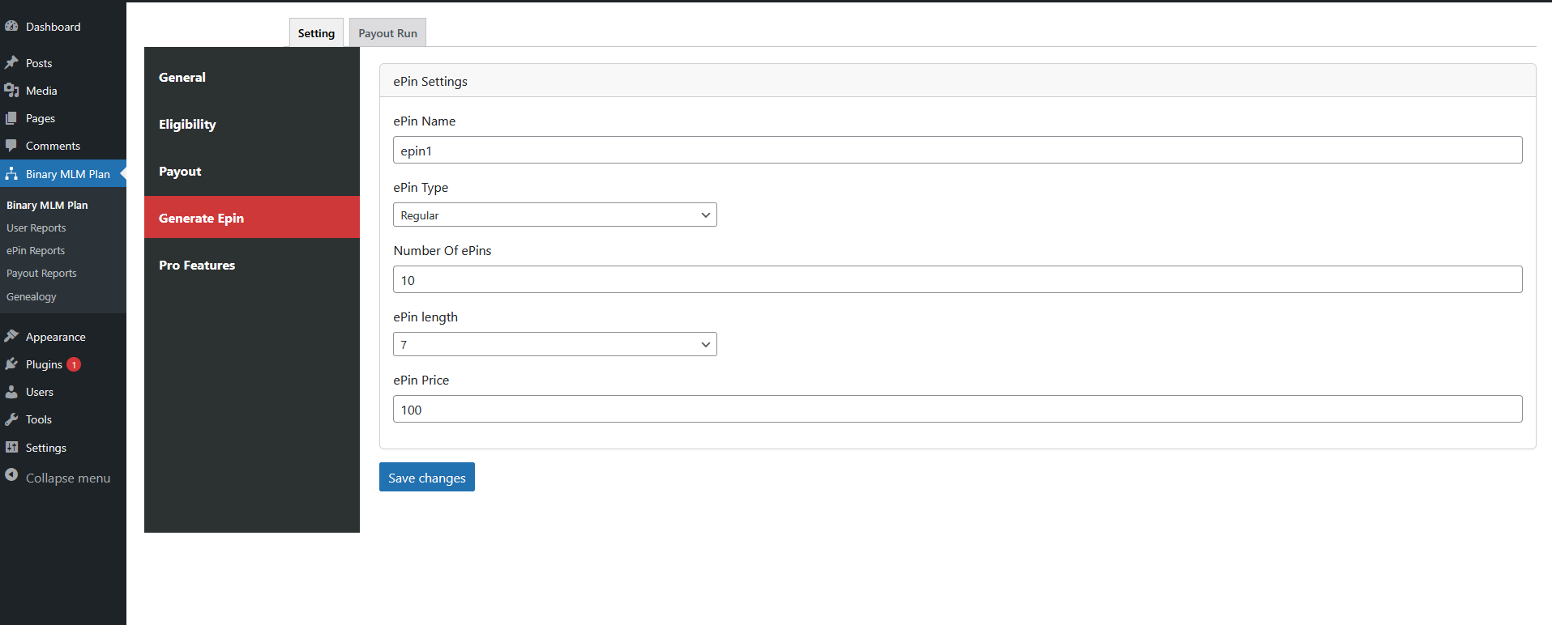Click the Dashboard gauge icon
This screenshot has width=1552, height=625.
coord(11,27)
